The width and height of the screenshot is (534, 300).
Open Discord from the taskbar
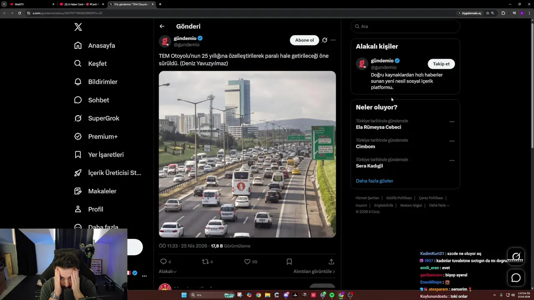coord(286,295)
